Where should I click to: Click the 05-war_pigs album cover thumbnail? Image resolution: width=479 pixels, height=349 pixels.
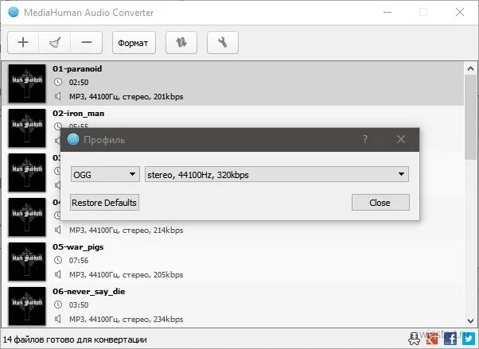(27, 262)
